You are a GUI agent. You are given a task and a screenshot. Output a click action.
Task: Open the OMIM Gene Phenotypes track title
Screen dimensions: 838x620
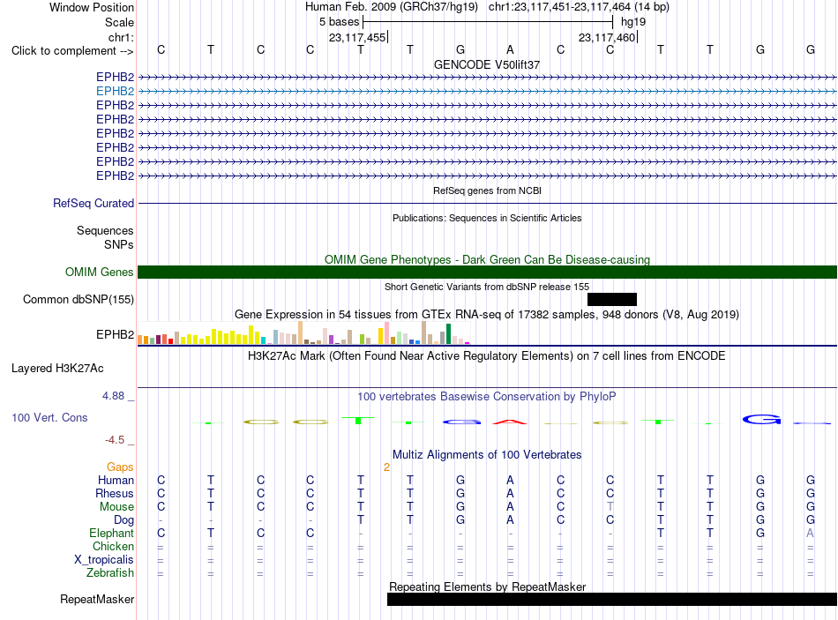coord(487,260)
